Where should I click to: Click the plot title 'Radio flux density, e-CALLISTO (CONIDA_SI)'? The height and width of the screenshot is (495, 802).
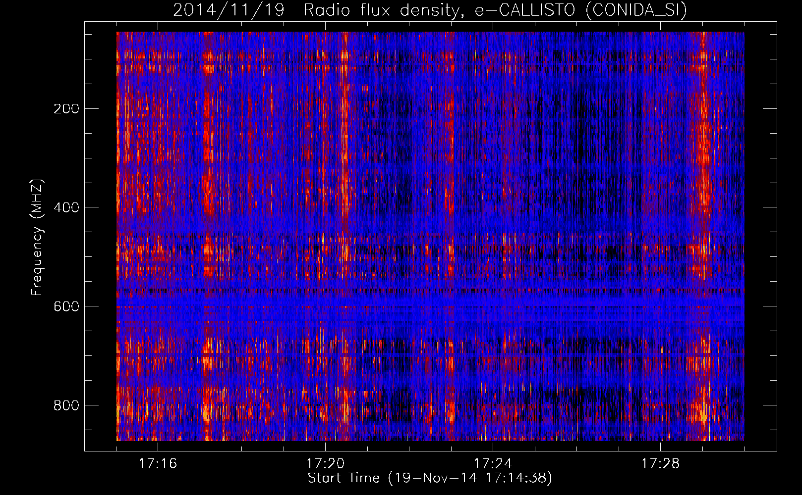click(x=495, y=10)
